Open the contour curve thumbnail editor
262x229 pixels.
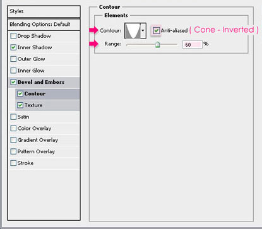click(x=133, y=31)
